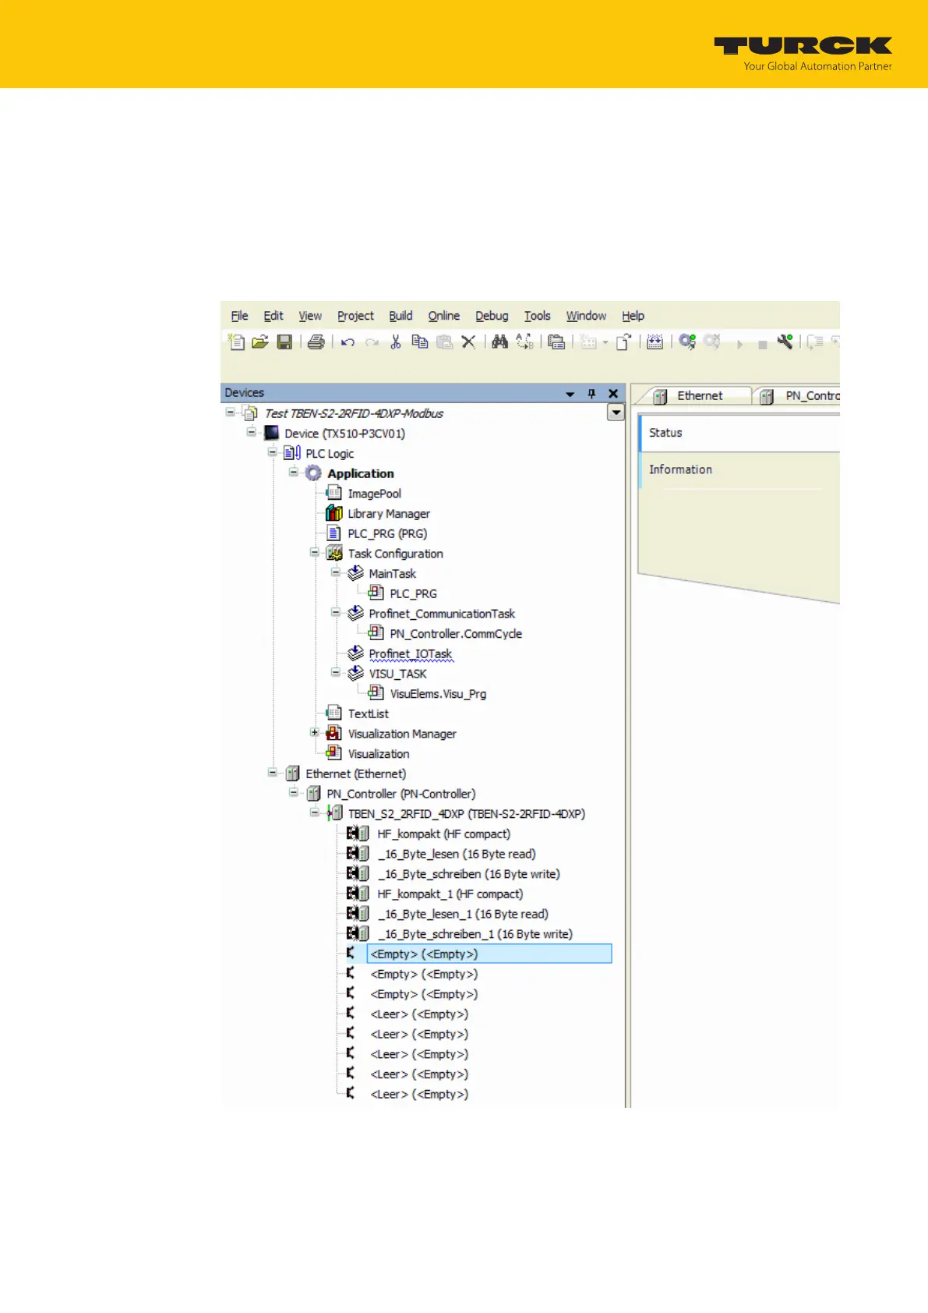Open the dropdown button beside the project name
This screenshot has width=928, height=1313.
click(x=616, y=412)
